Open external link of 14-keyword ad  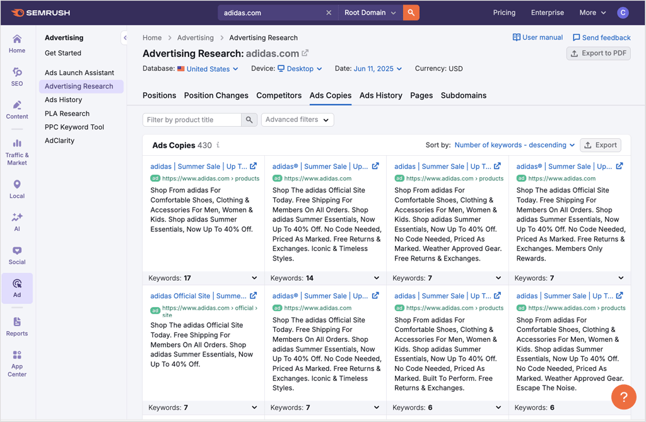point(375,166)
